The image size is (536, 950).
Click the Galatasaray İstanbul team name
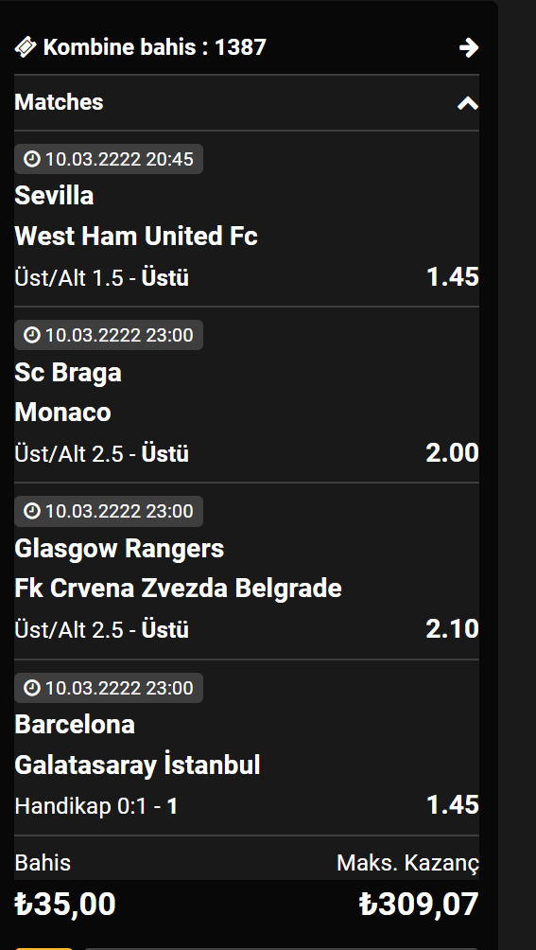pyautogui.click(x=137, y=765)
